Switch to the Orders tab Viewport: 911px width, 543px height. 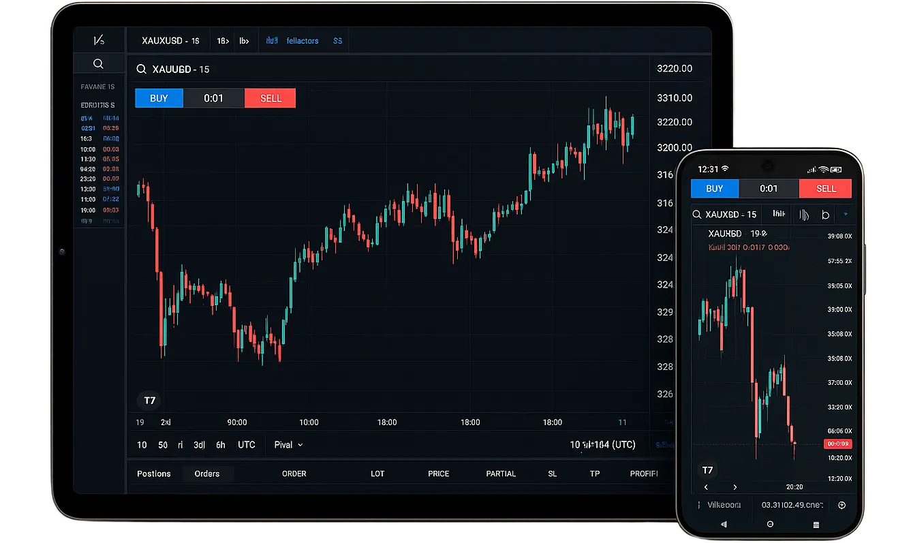tap(207, 474)
